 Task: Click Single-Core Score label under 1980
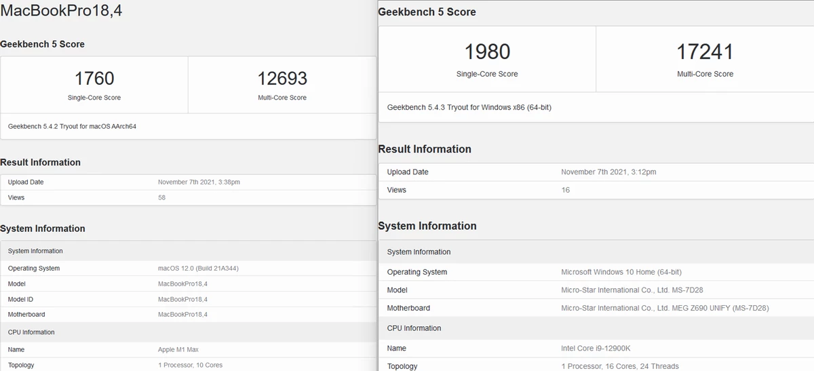pos(487,74)
